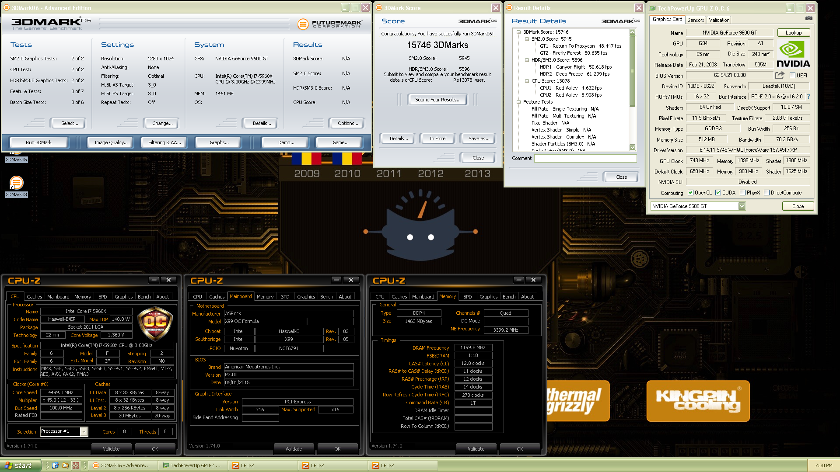
Task: Click the GT1 - Return To Proxycon result row
Action: point(580,46)
